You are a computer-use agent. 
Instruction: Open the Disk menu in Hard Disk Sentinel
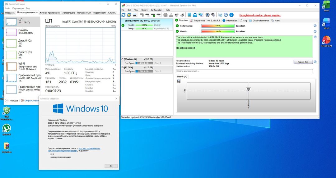click(x=129, y=10)
